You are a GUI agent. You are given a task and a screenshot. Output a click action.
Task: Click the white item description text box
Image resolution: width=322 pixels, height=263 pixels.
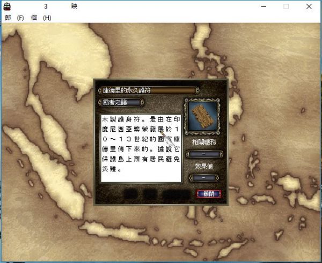coord(141,147)
